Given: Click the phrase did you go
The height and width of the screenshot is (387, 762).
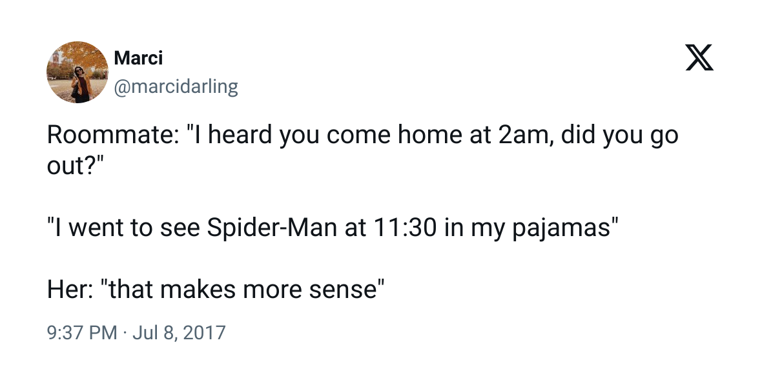Looking at the screenshot, I should tap(620, 135).
